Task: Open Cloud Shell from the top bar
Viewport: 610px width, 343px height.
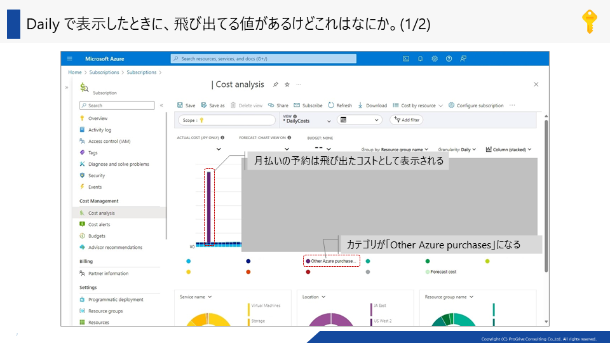Action: tap(406, 58)
